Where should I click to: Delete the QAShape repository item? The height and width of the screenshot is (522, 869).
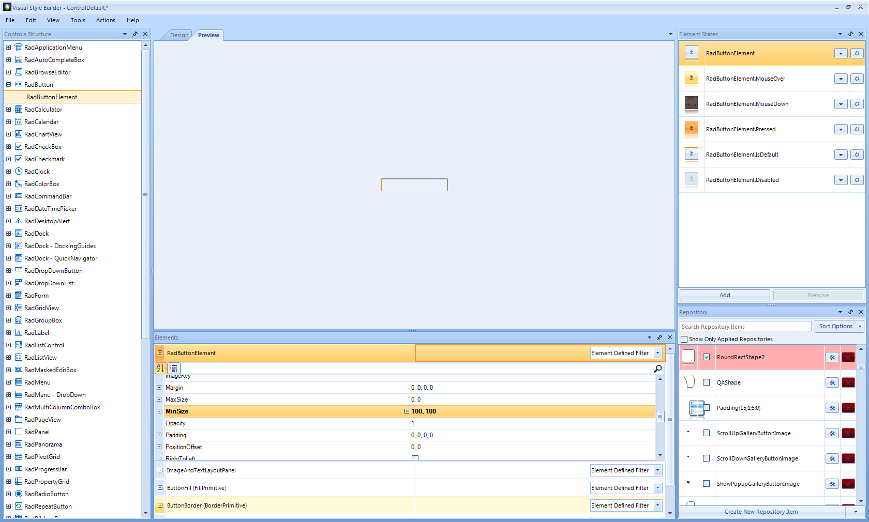(848, 382)
